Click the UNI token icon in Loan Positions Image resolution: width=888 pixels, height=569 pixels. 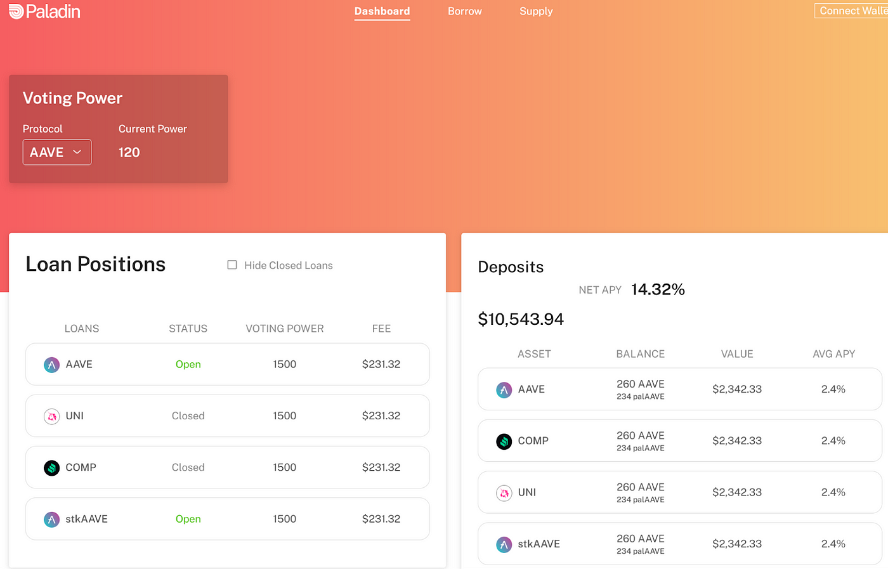51,416
